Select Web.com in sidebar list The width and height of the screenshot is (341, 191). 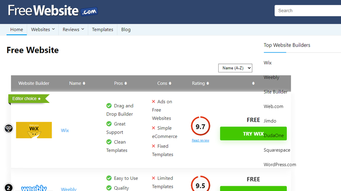273,106
